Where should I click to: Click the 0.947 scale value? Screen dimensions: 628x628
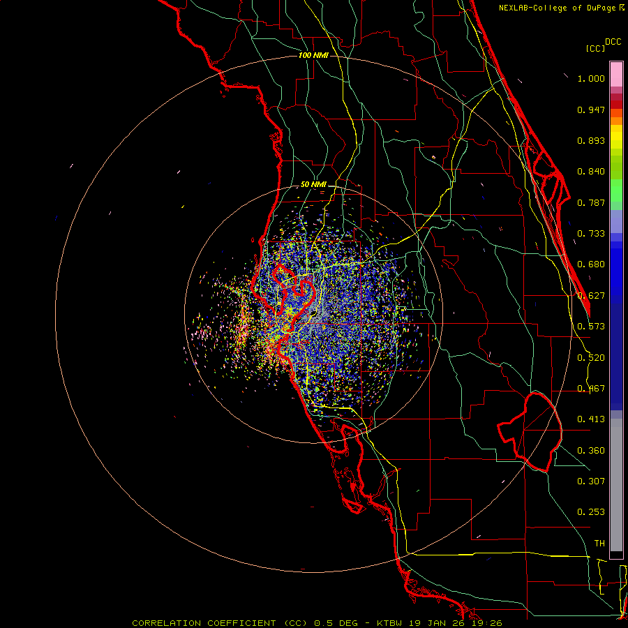pyautogui.click(x=591, y=110)
